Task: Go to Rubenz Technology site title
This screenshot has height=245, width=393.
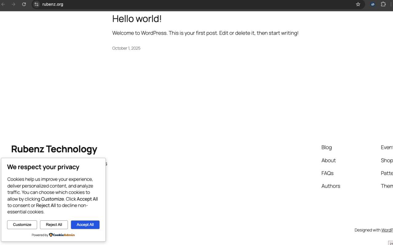Action: [x=54, y=149]
